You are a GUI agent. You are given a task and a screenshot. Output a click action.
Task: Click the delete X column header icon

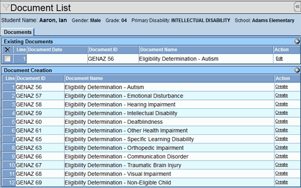(8, 50)
